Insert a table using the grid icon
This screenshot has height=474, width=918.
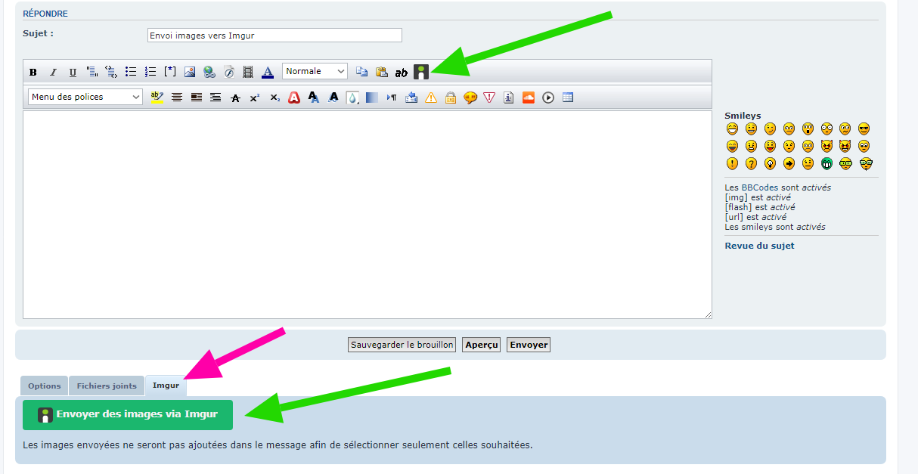(568, 98)
